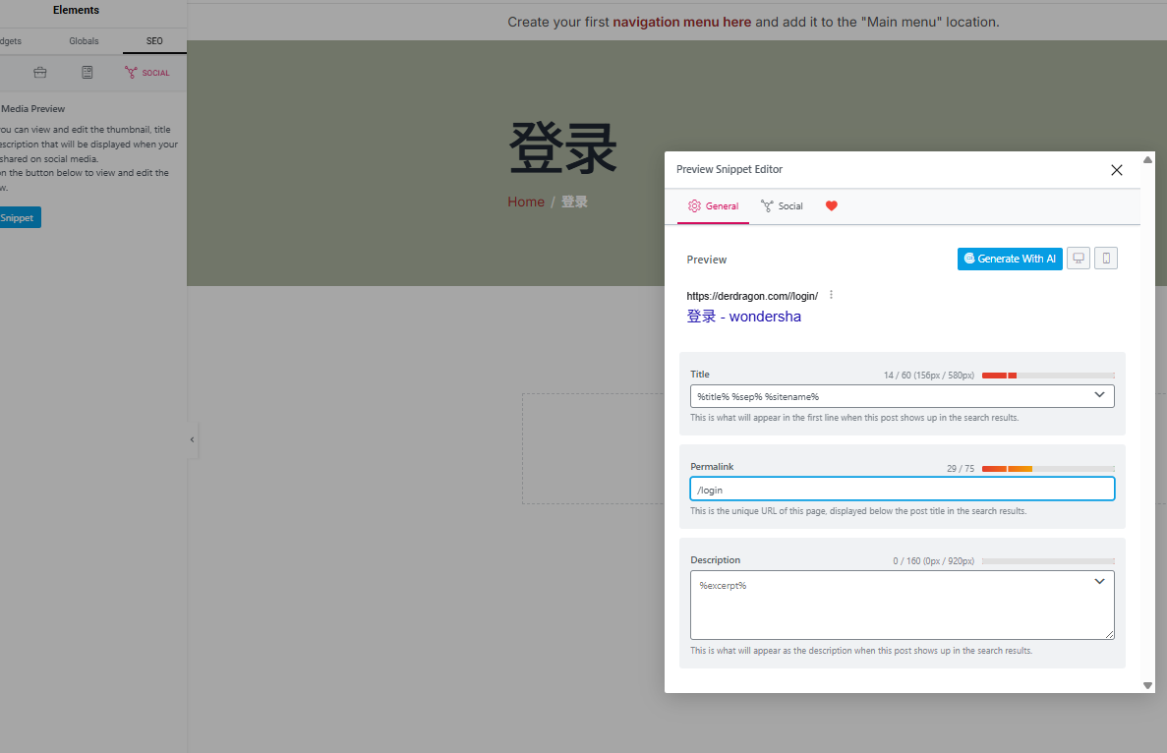This screenshot has width=1167, height=753.
Task: Open three-dot menu beside preview URL
Action: pos(831,295)
